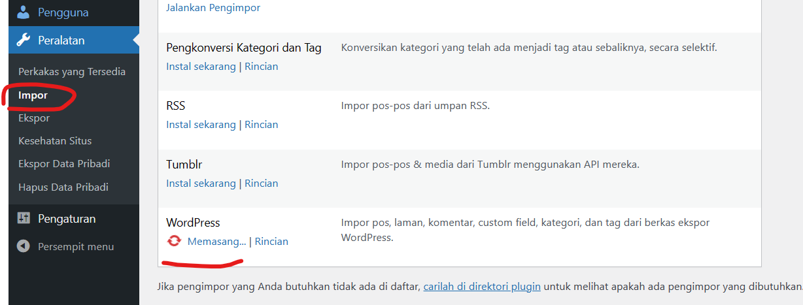This screenshot has width=803, height=305.
Task: Open Ekspor Data Pribadi tool
Action: click(x=64, y=163)
